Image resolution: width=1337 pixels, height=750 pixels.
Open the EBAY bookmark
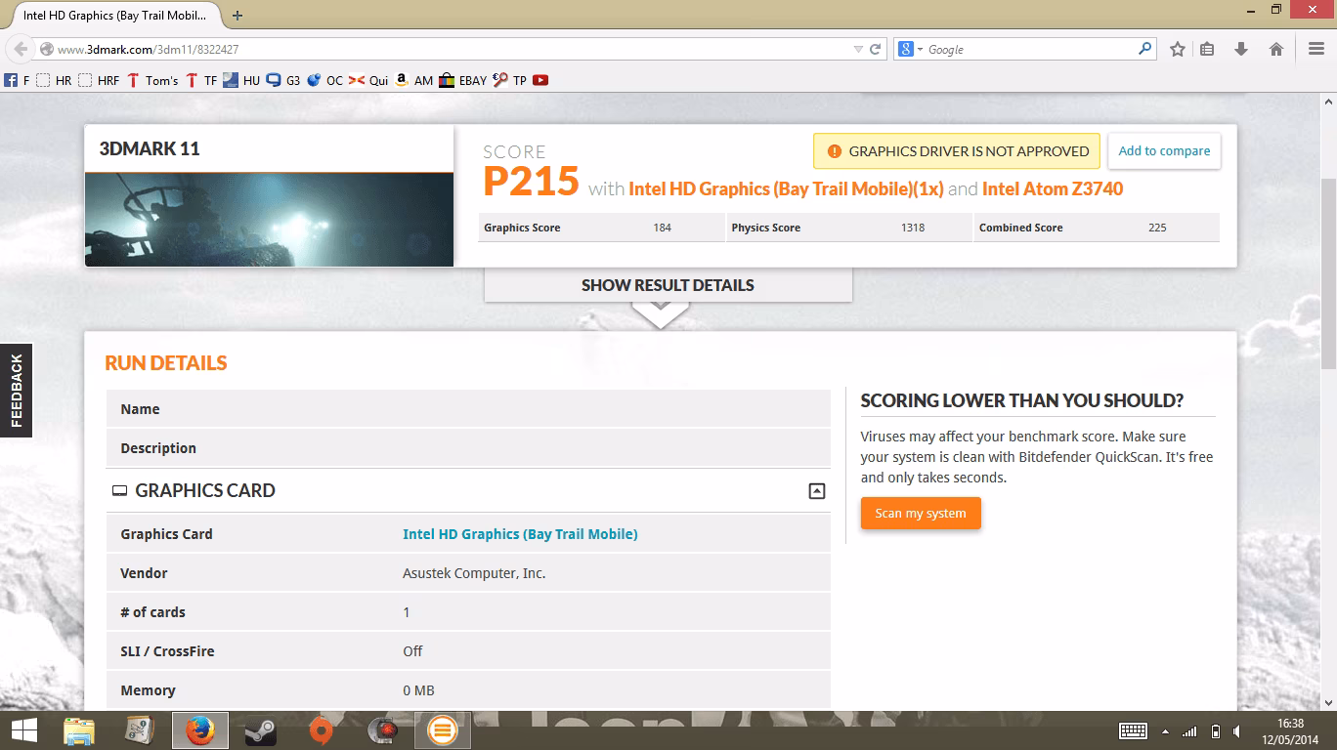(463, 80)
